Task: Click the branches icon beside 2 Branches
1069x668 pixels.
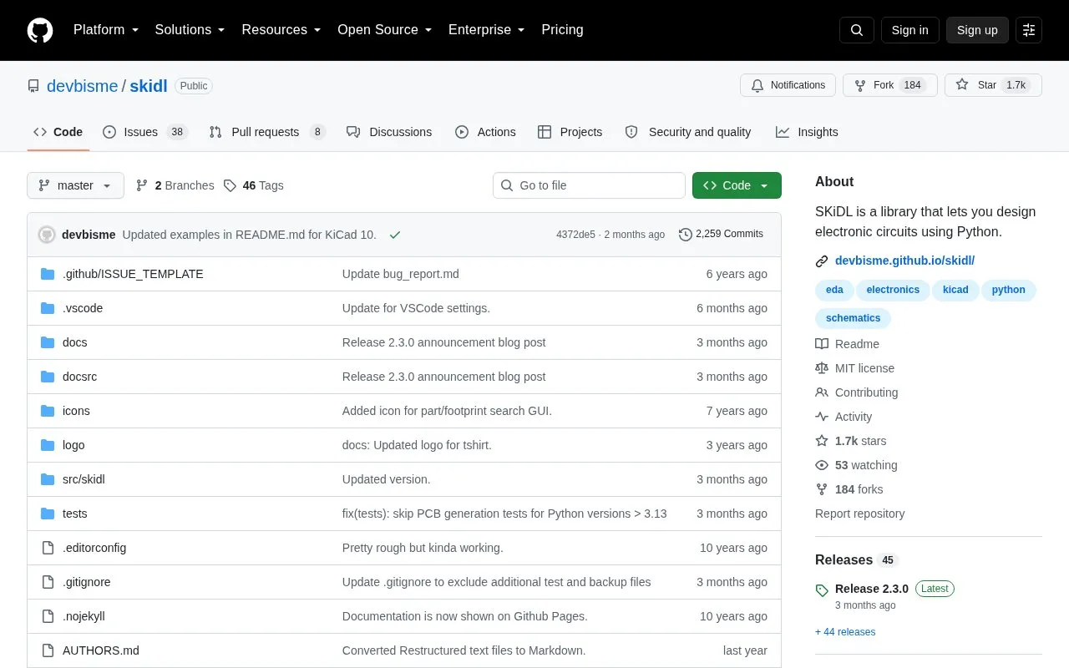Action: [142, 185]
